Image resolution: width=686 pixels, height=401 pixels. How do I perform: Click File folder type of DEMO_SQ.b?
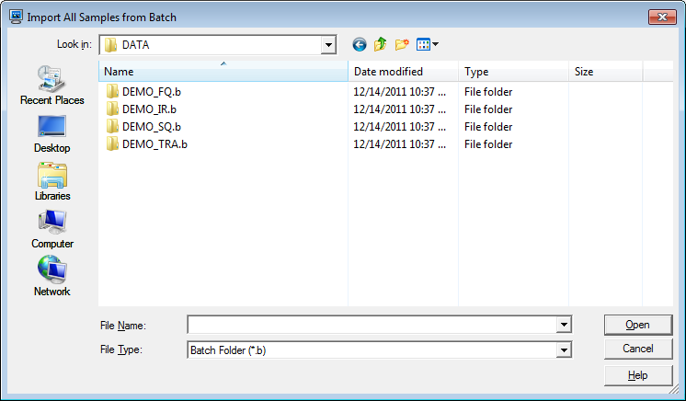[488, 127]
